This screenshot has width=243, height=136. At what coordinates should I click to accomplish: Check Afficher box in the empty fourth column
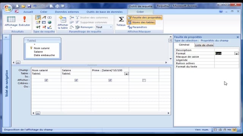144,80
